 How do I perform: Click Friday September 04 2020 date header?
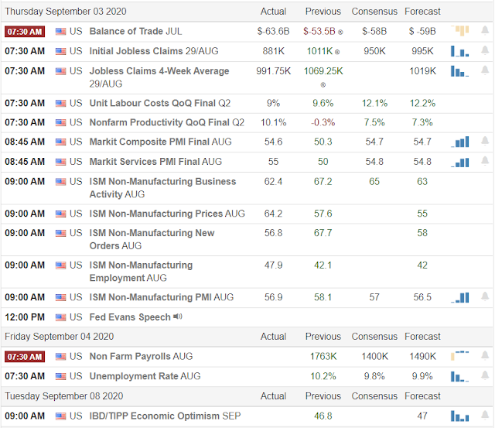59,337
